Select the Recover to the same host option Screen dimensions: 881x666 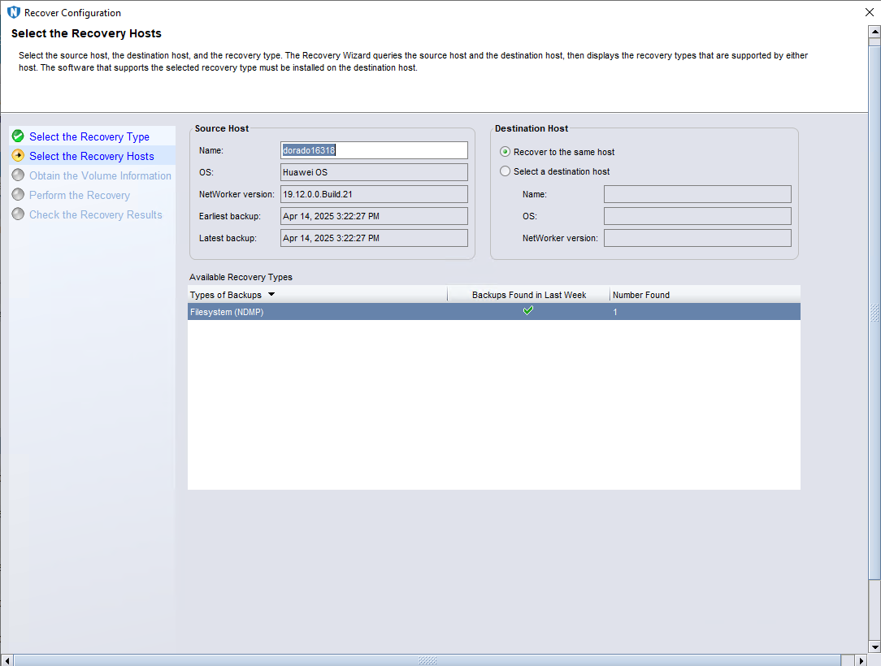(506, 152)
